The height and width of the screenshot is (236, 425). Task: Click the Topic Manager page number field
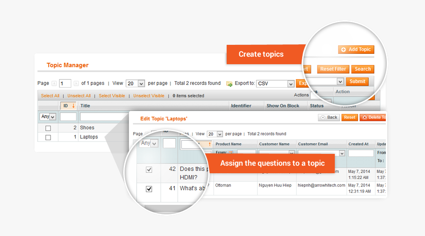tap(65, 84)
